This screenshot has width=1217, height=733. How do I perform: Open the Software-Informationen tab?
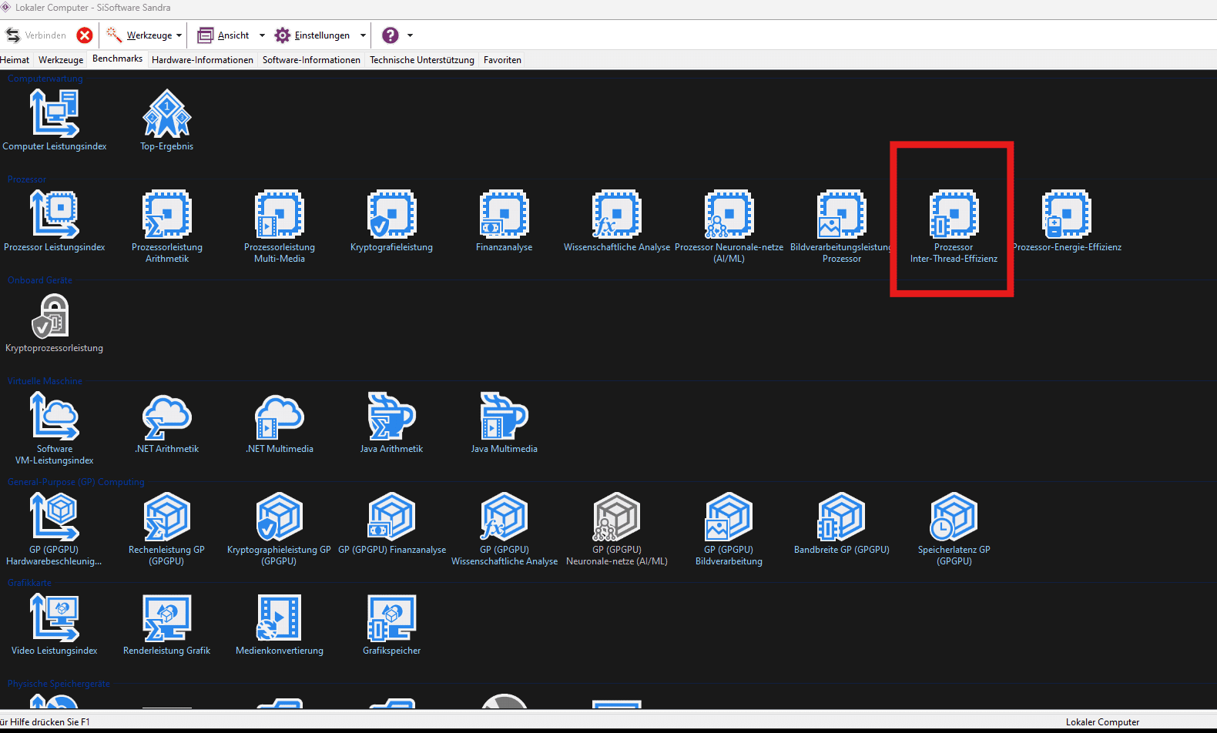(311, 60)
